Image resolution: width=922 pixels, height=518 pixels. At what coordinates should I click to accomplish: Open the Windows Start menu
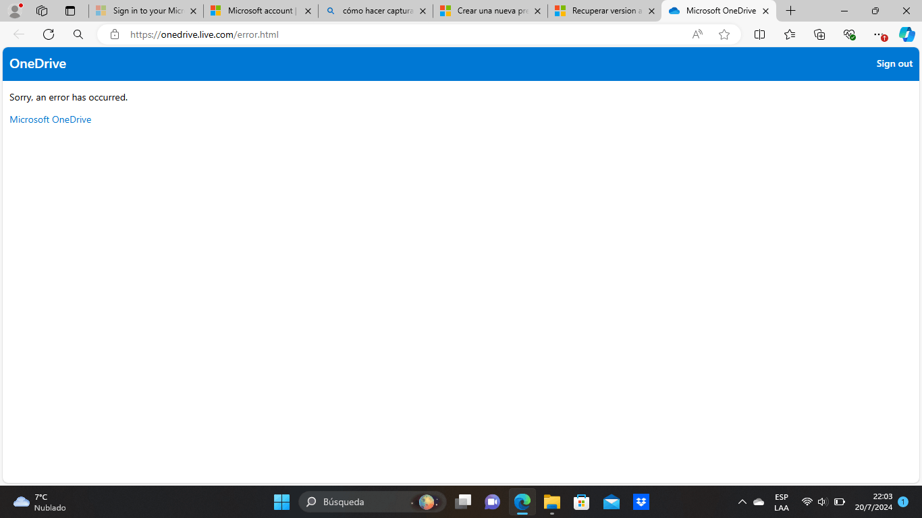tap(281, 502)
